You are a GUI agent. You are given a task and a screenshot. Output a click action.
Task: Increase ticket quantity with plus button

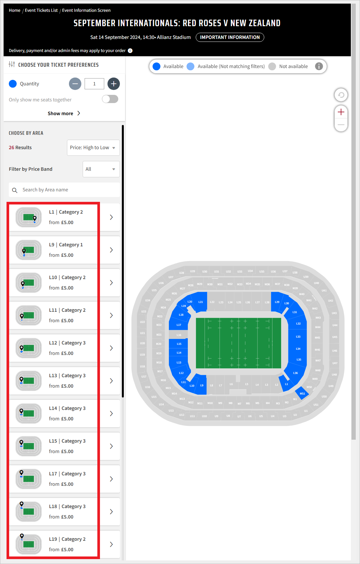[x=113, y=84]
